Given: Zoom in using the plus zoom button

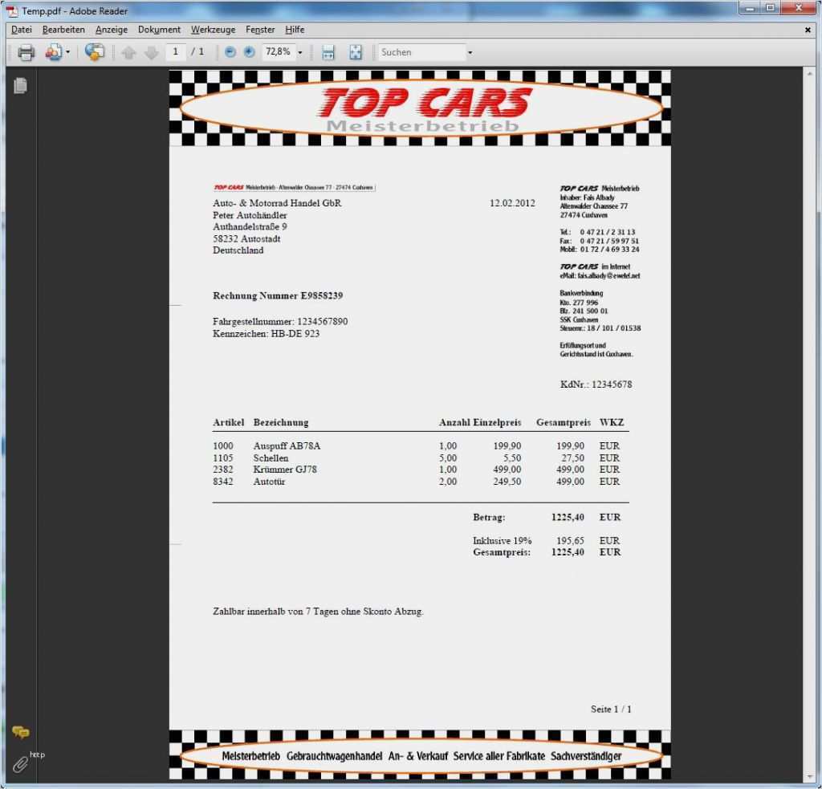Looking at the screenshot, I should 247,51.
